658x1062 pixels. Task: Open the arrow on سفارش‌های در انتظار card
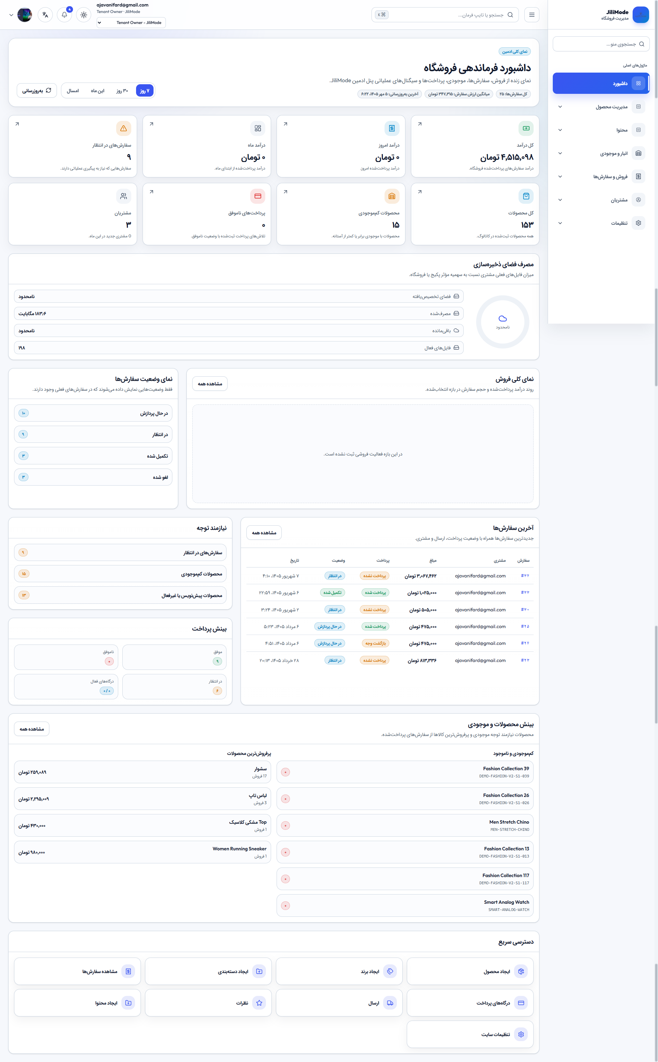tap(17, 124)
